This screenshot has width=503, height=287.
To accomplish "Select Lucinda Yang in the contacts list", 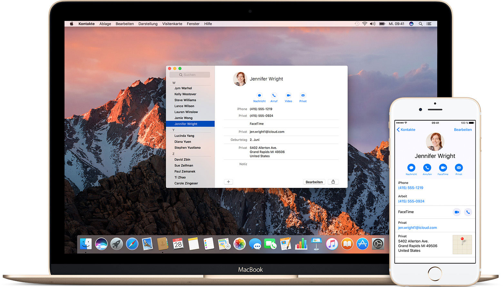I will tap(184, 135).
